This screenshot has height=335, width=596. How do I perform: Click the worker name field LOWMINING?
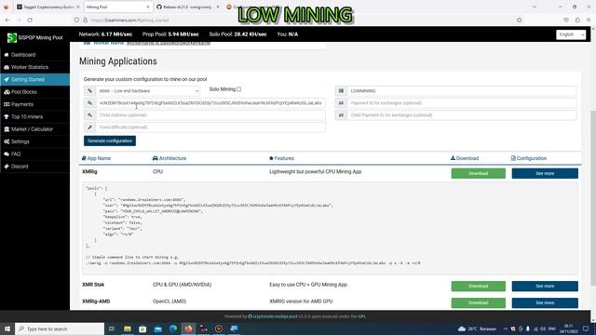point(462,91)
